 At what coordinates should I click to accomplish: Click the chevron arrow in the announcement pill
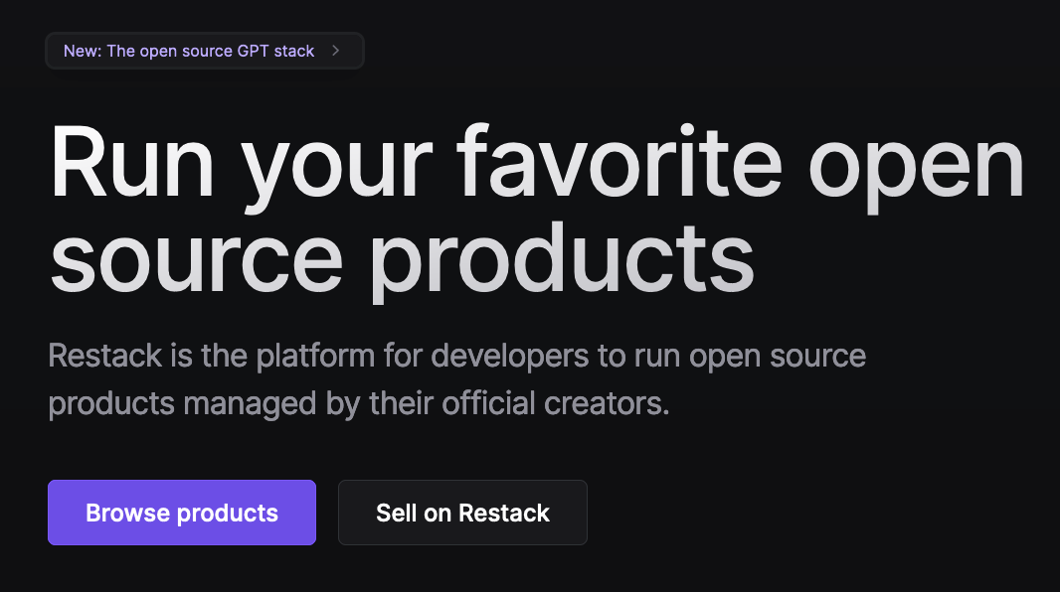click(x=335, y=51)
